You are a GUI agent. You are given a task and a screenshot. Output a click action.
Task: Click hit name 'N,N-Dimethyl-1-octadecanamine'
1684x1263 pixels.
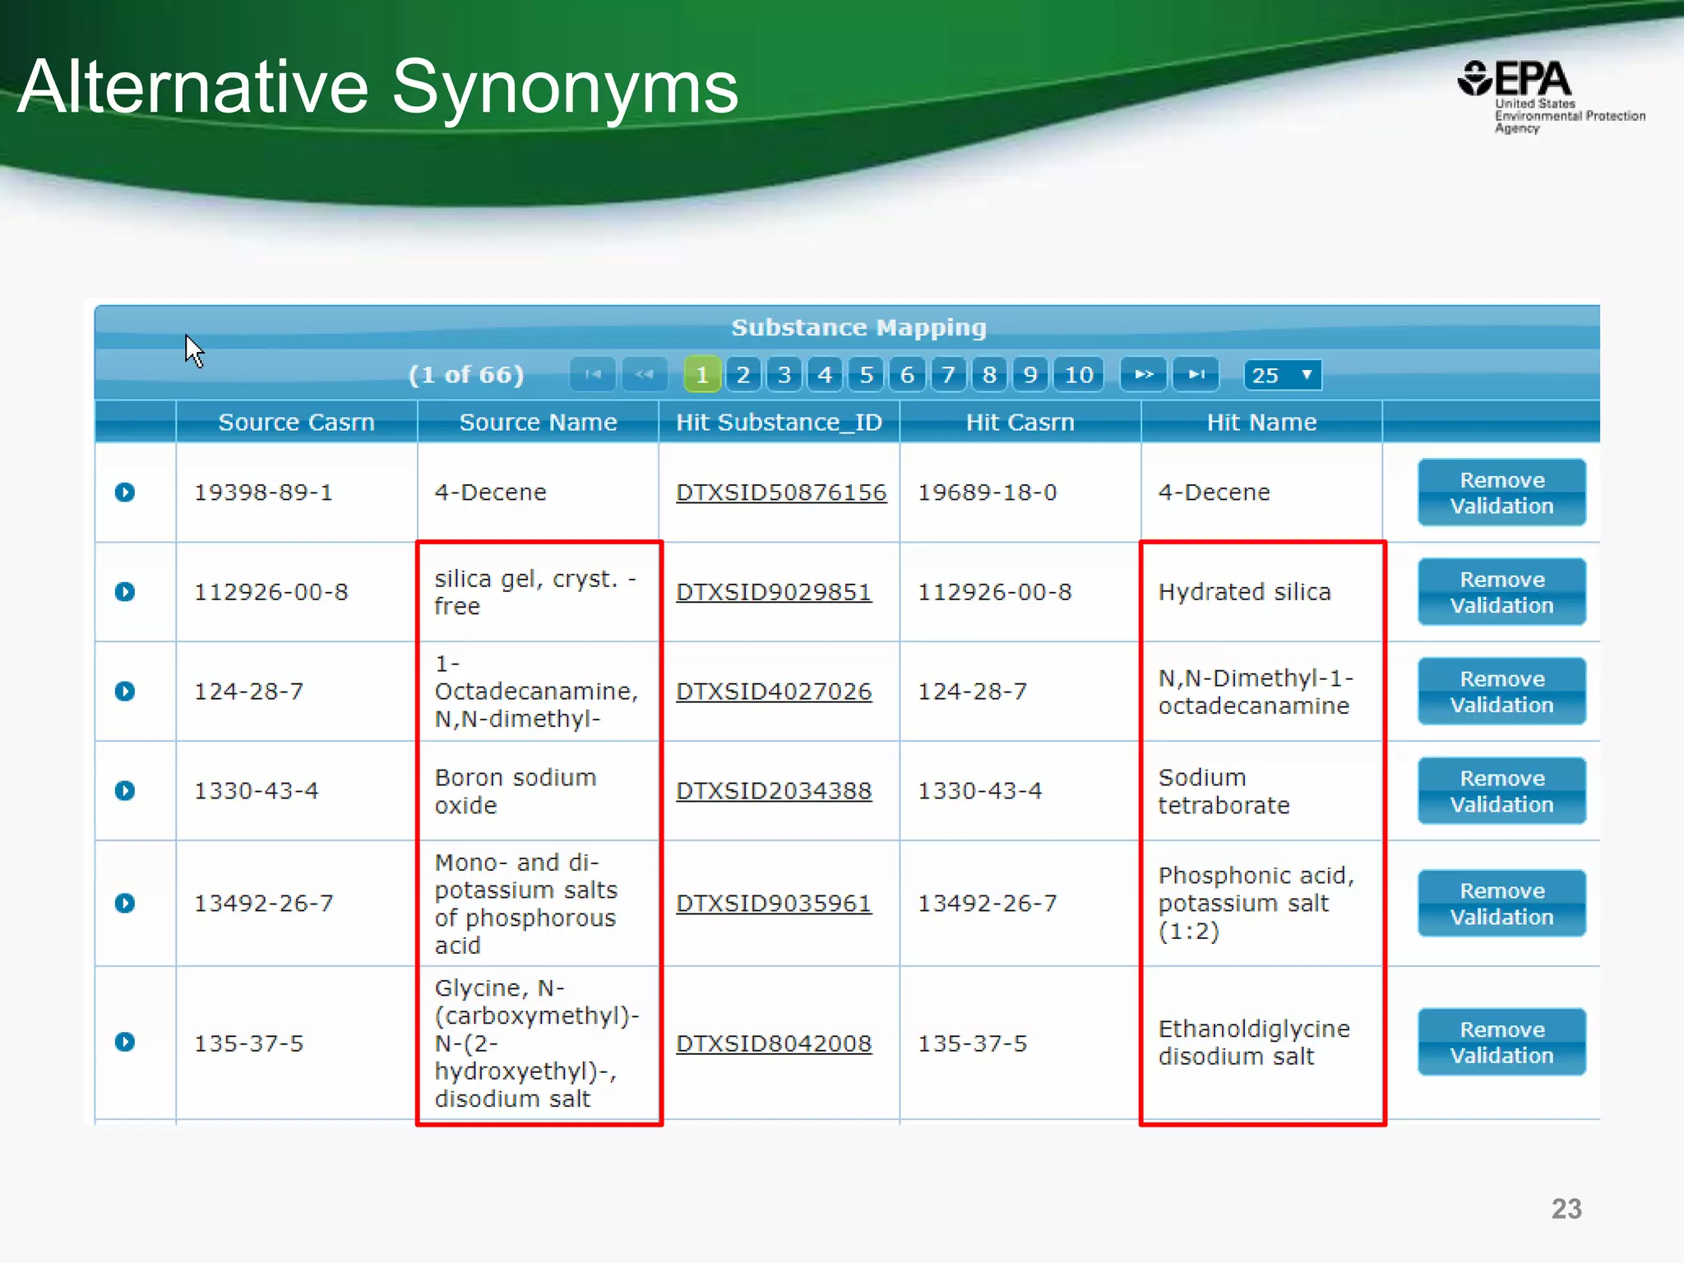click(x=1256, y=692)
